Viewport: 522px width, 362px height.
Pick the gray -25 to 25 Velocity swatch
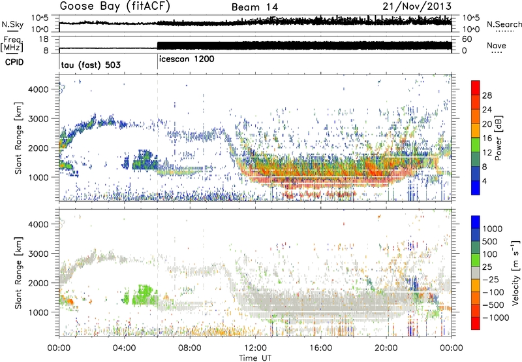476,272
